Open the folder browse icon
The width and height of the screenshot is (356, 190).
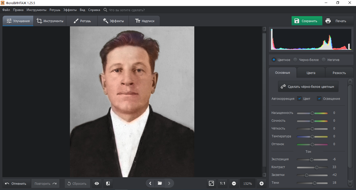[x=160, y=183]
